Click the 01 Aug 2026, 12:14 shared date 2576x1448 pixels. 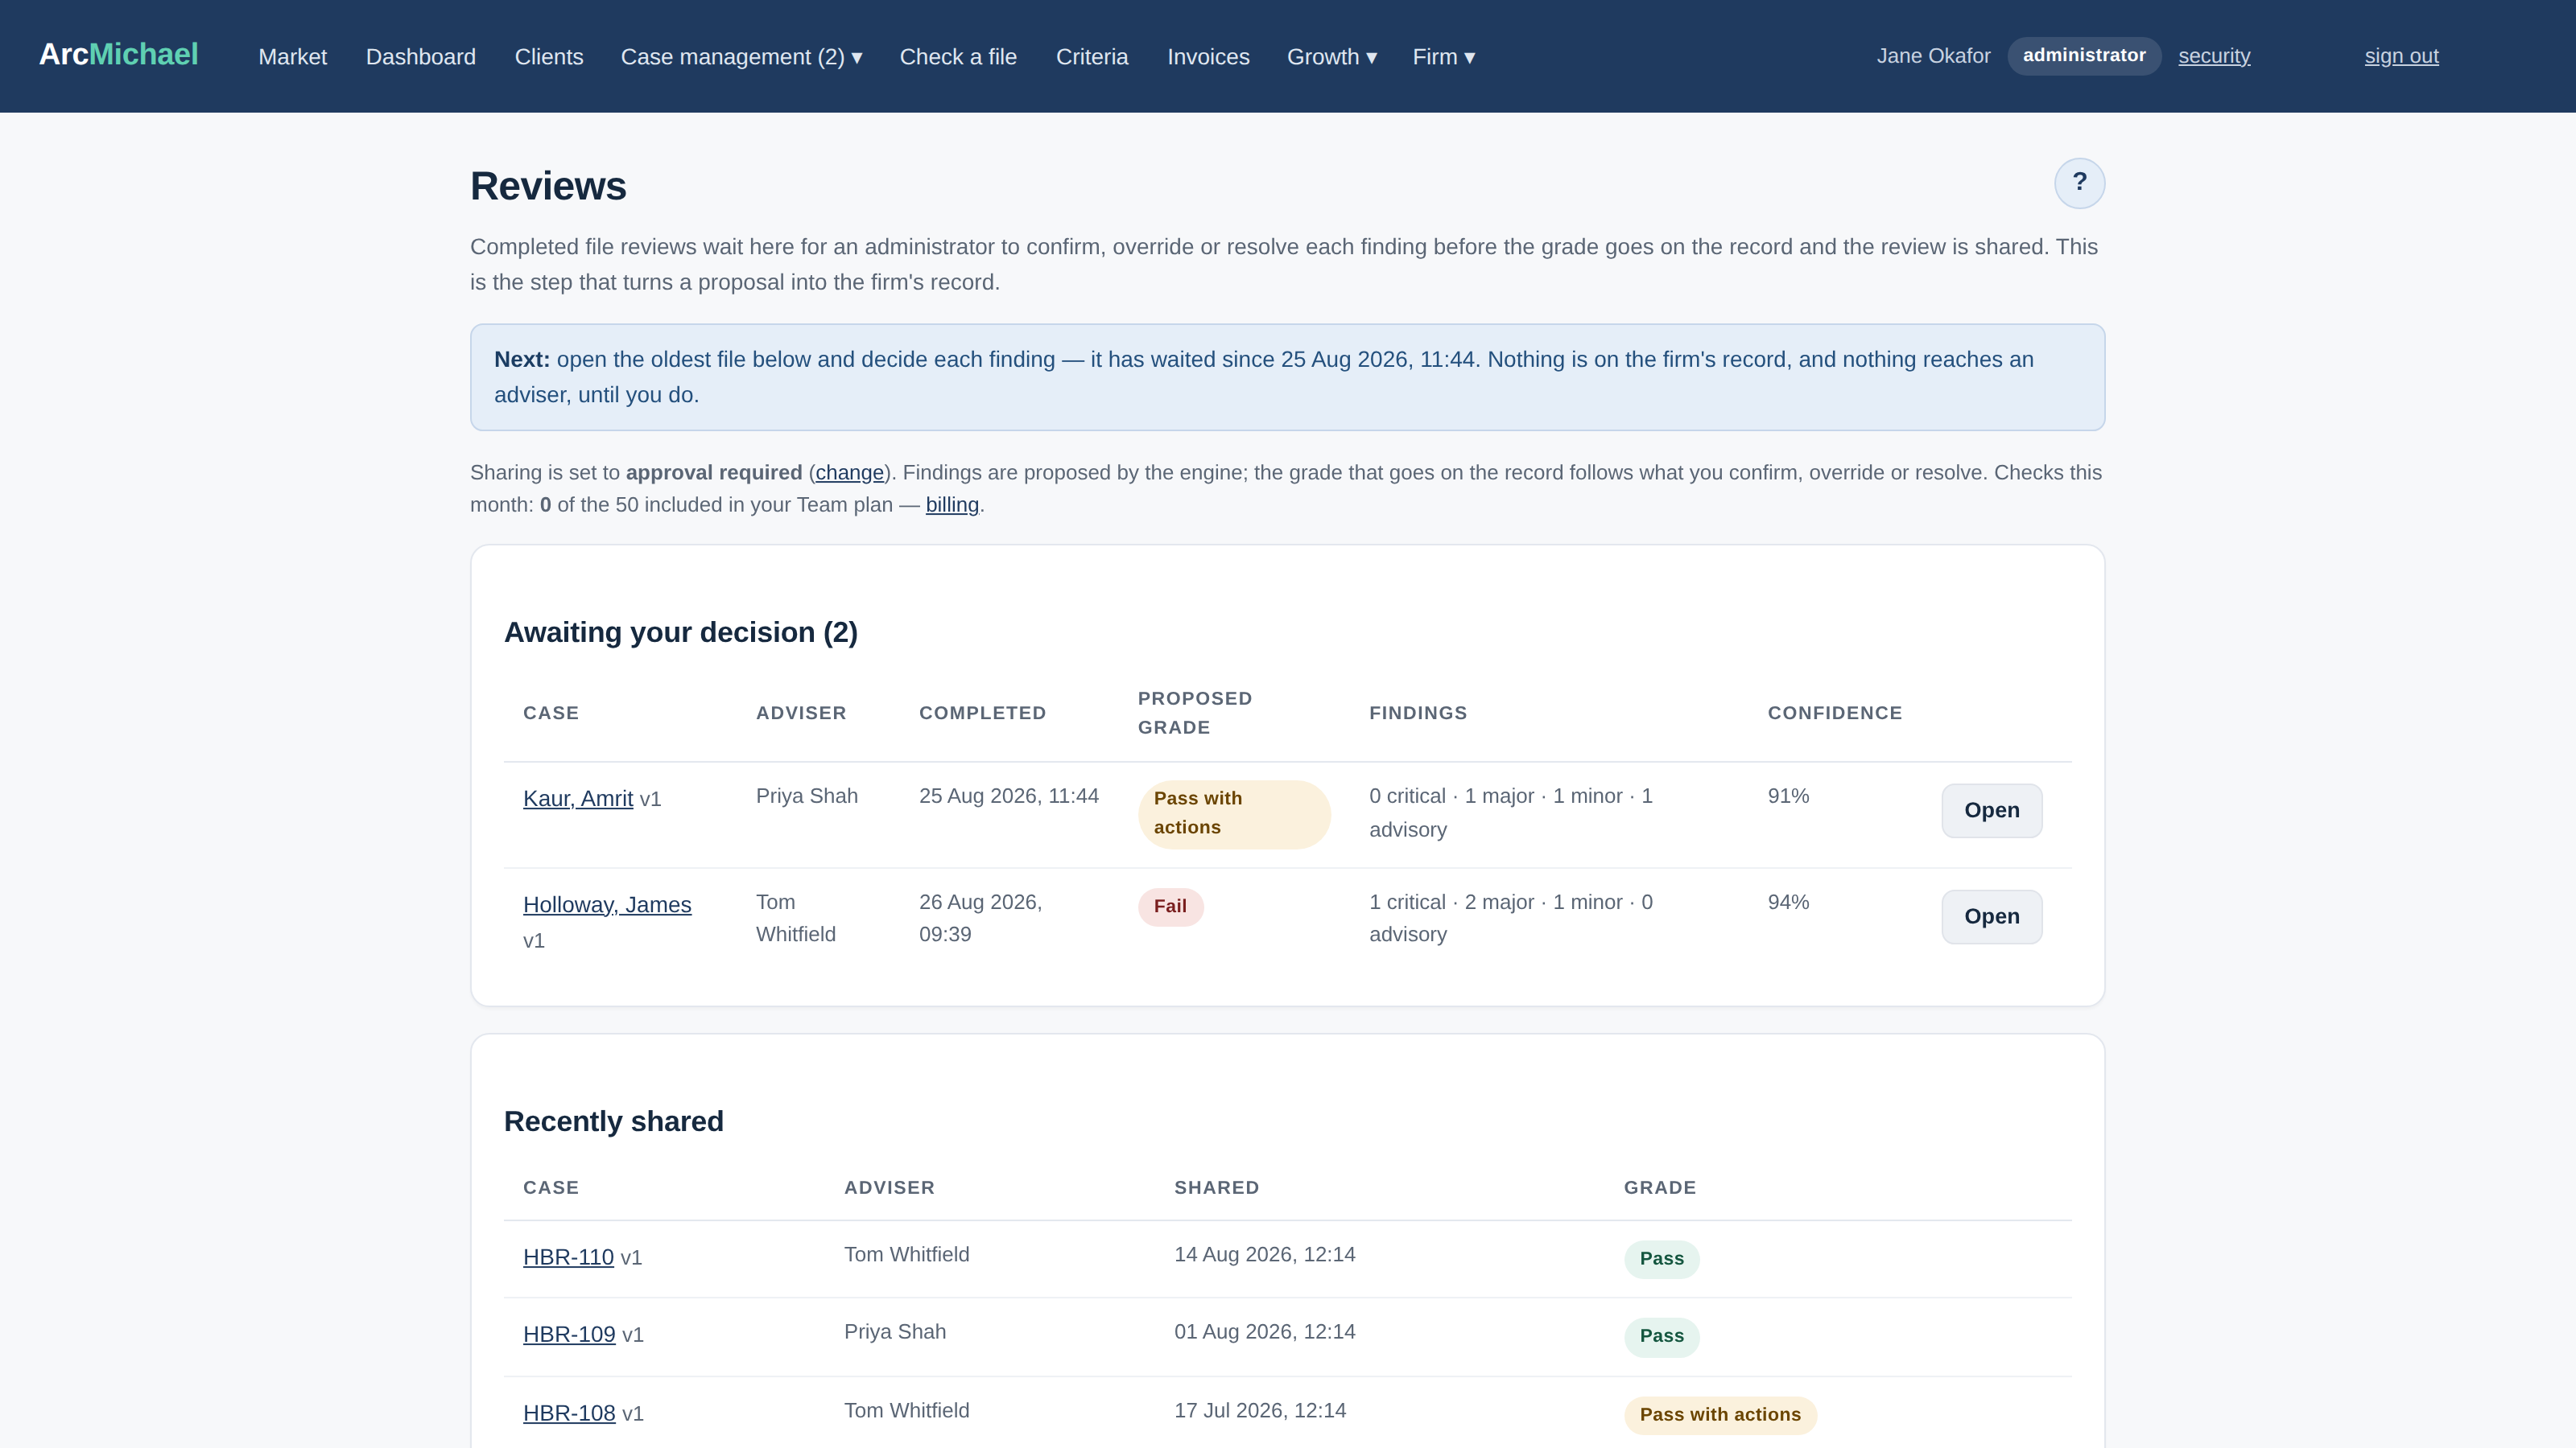pos(1264,1332)
